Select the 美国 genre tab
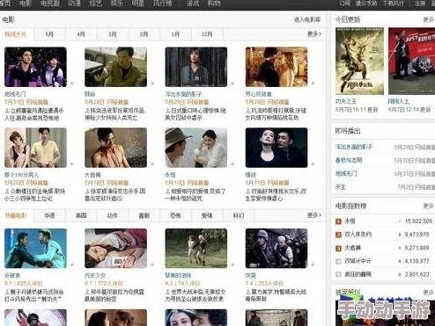Screen dimensions: 435x326 (x=81, y=215)
